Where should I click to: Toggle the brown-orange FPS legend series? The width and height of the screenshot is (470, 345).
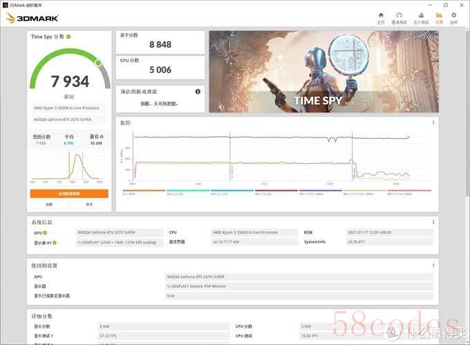pyautogui.click(x=144, y=192)
